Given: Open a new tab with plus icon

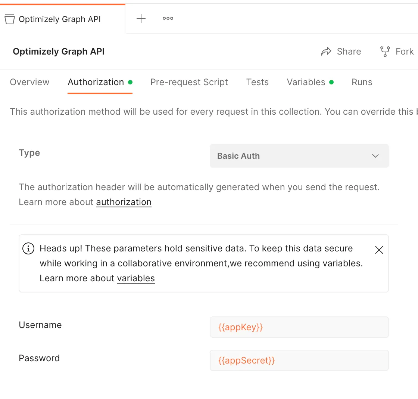Looking at the screenshot, I should (x=141, y=18).
